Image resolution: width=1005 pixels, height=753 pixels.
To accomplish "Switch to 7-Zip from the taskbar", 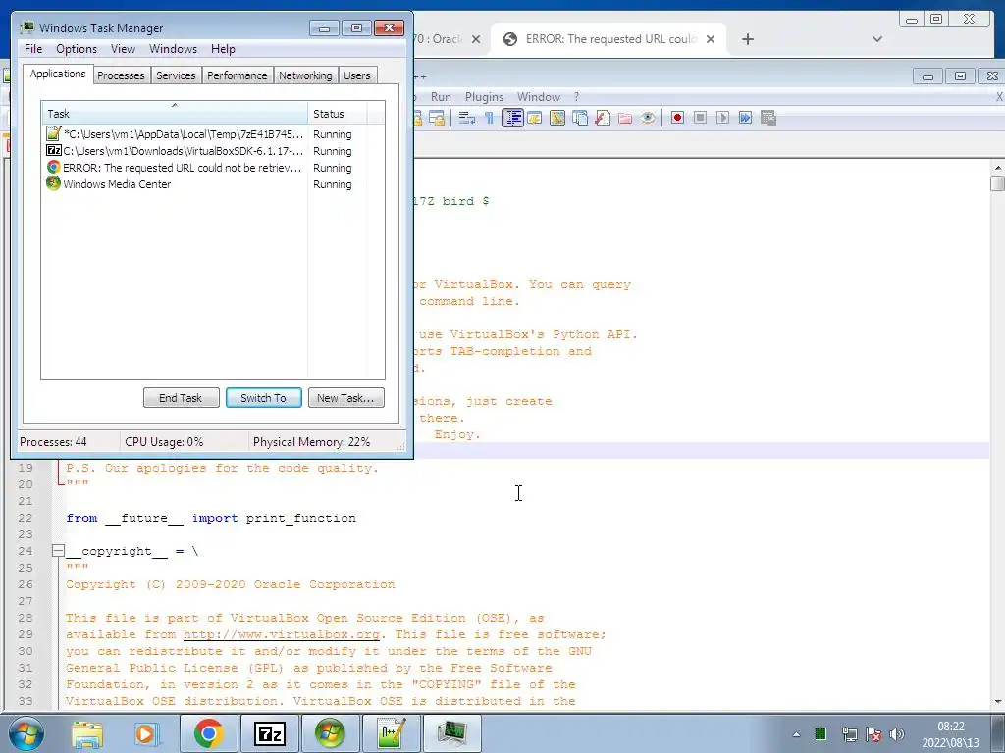I will tap(269, 733).
